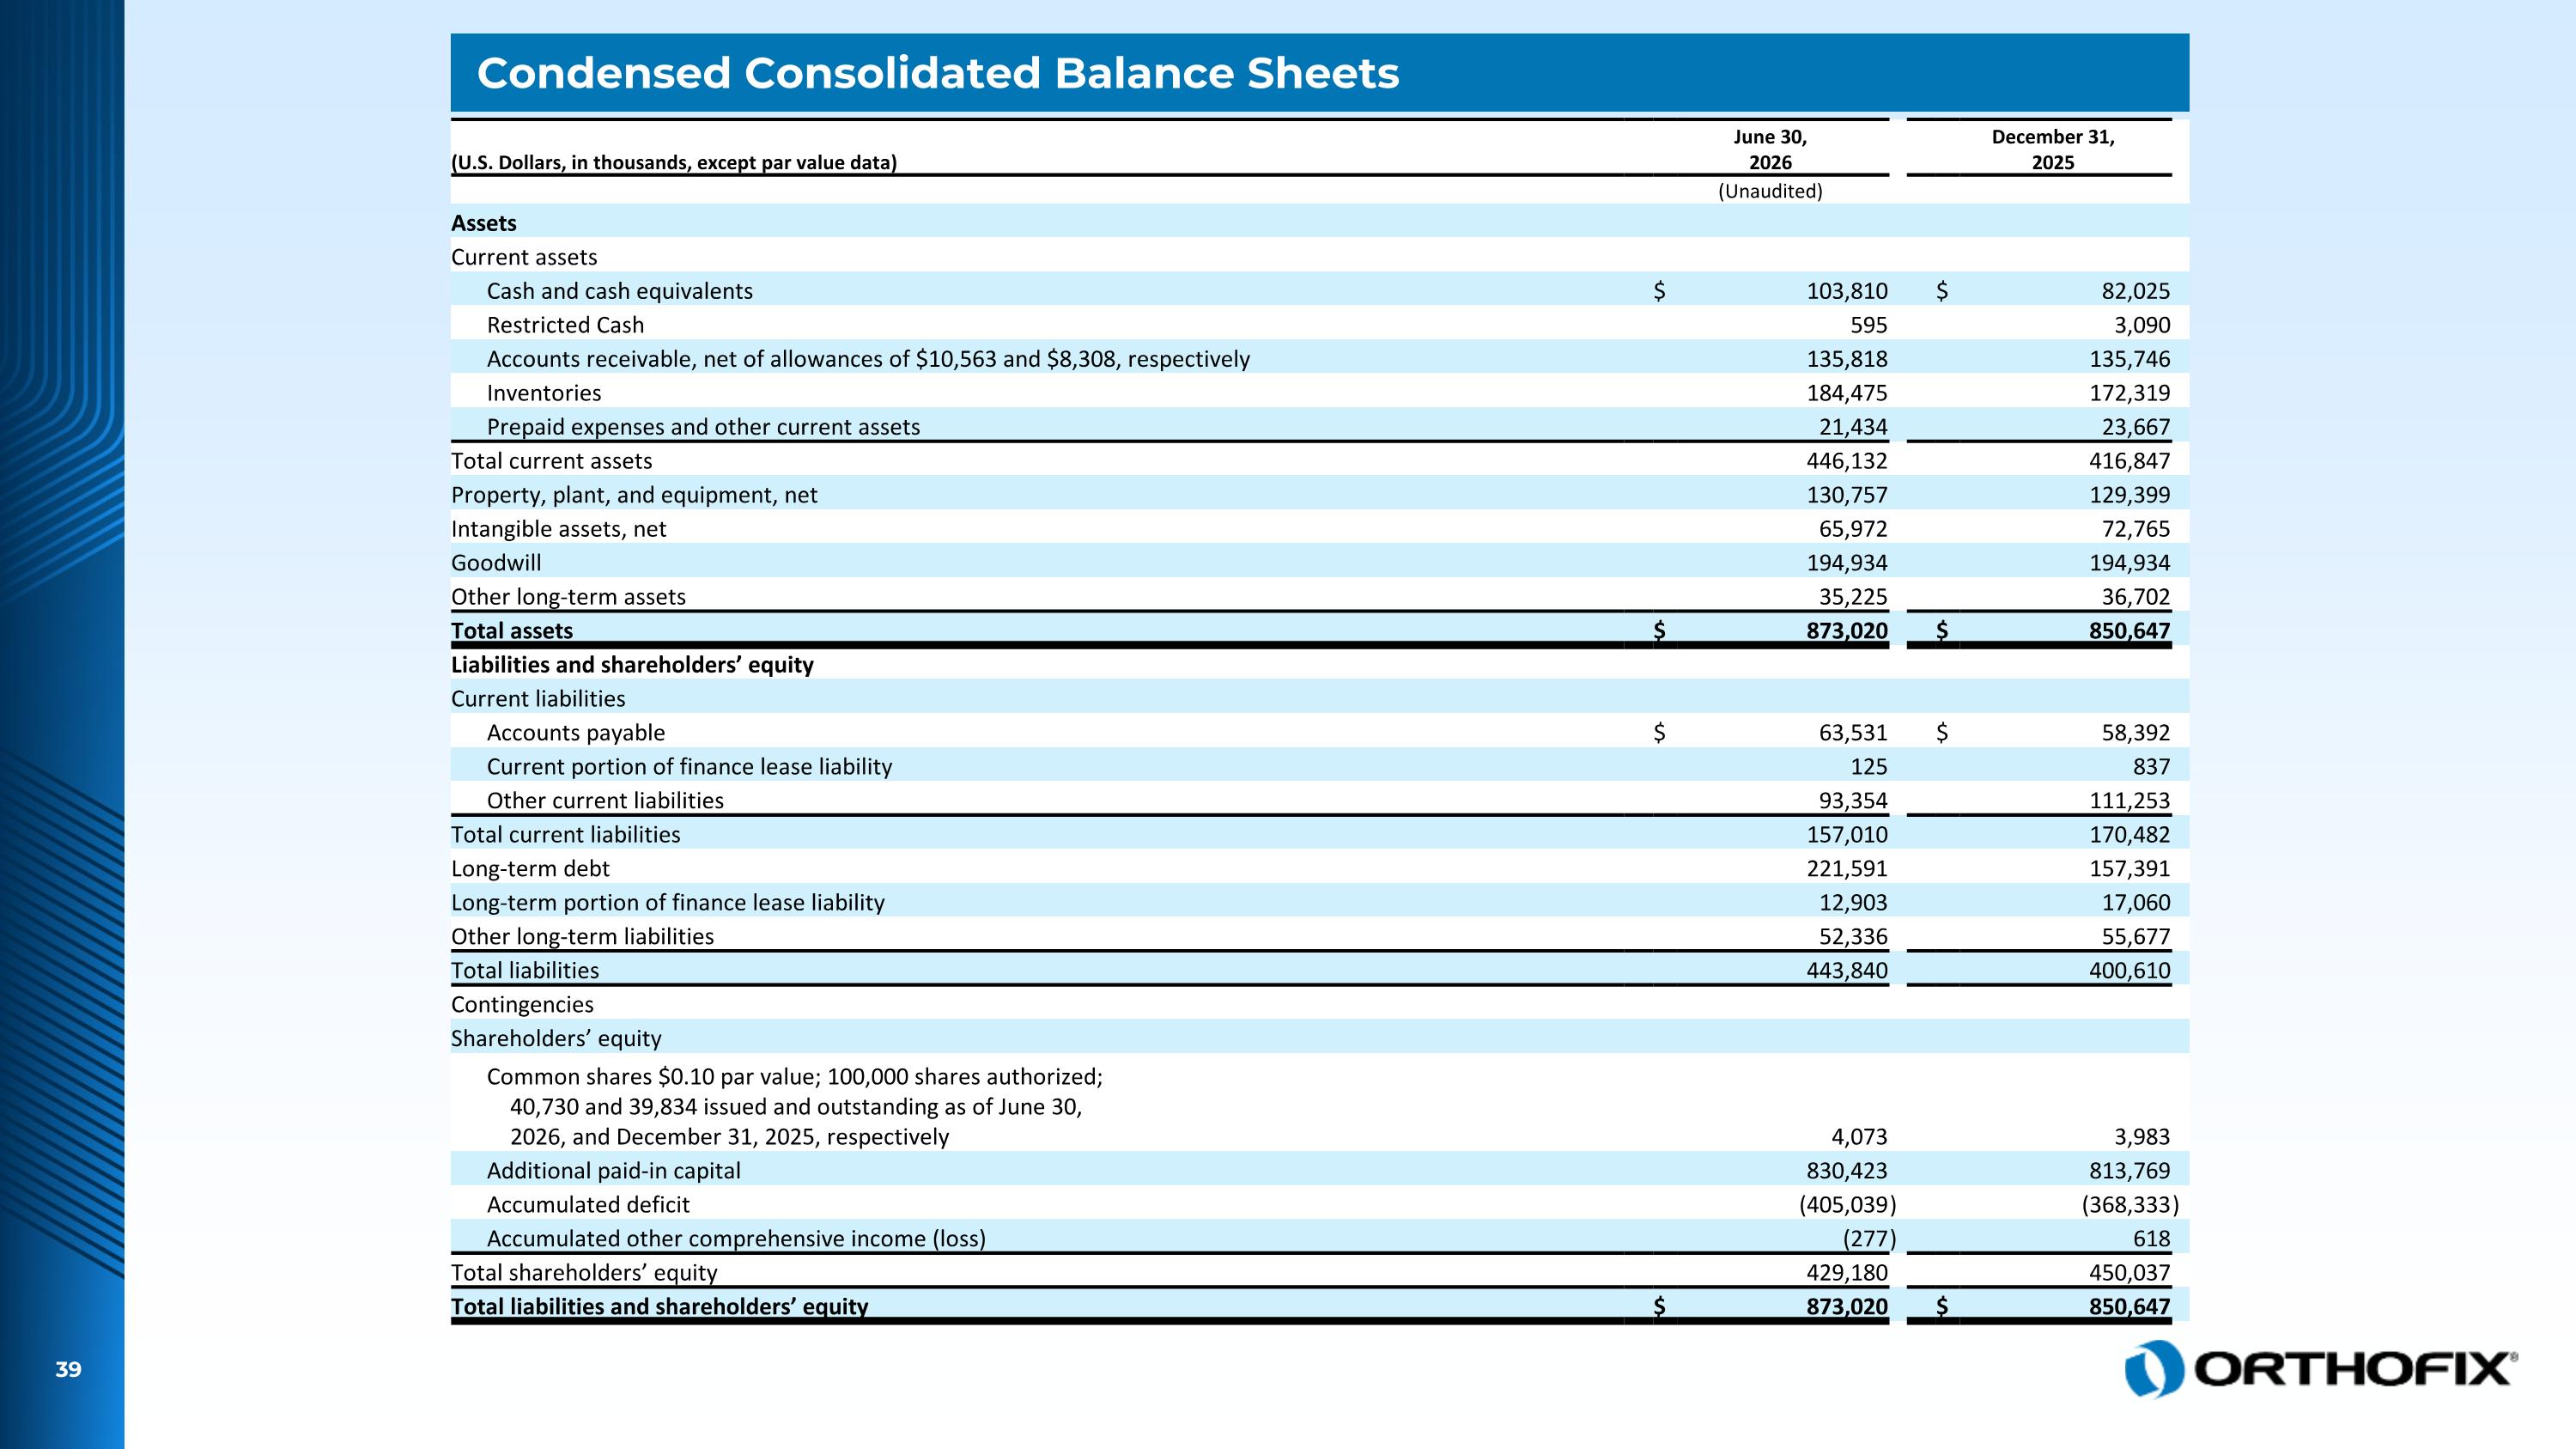
Task: Click restricted cash value 3,090
Action: click(x=2142, y=325)
